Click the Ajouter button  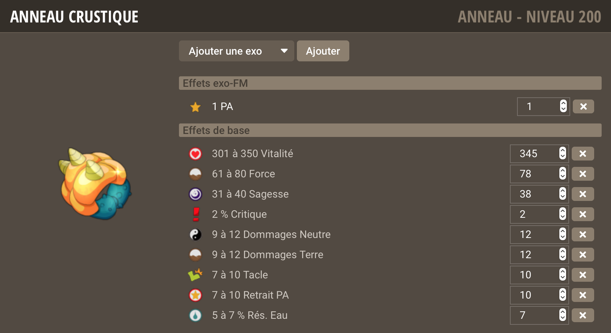323,51
